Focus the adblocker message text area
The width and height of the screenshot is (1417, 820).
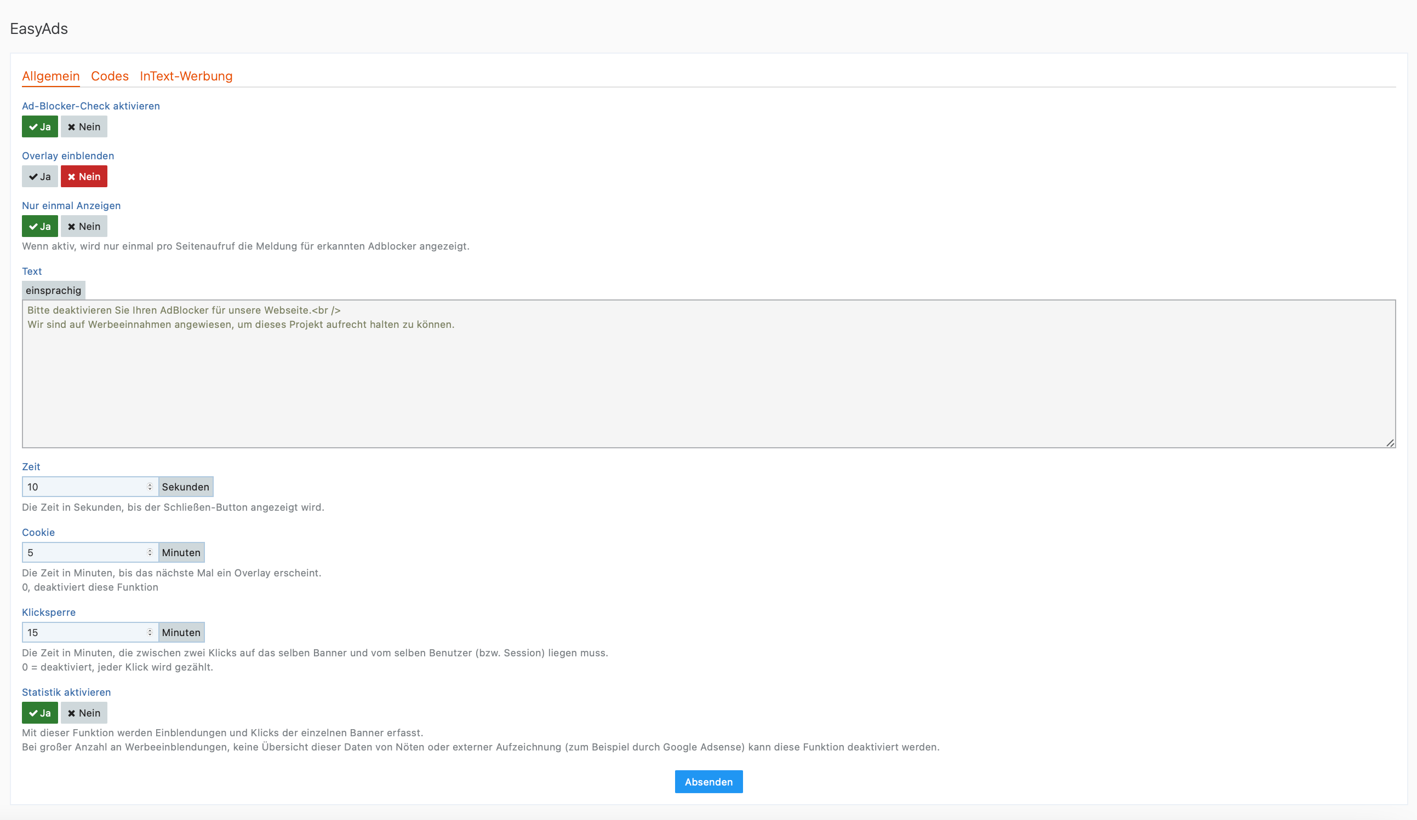pos(708,382)
